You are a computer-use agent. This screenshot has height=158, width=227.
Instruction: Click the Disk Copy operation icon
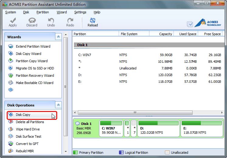11,115
